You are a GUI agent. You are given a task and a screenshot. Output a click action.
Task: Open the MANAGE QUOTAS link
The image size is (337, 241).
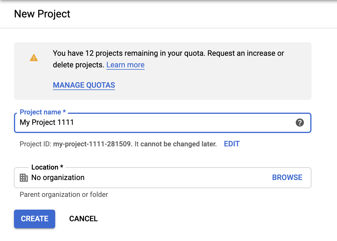pos(84,85)
